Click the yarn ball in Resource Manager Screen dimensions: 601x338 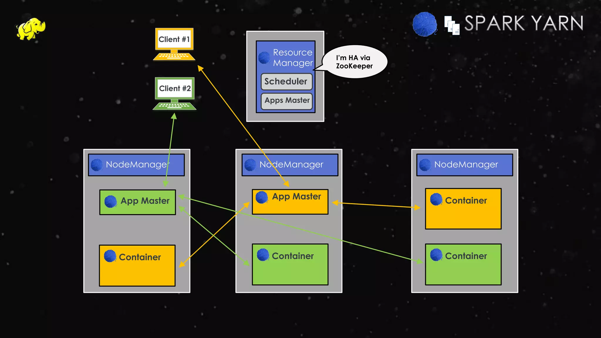click(x=264, y=58)
